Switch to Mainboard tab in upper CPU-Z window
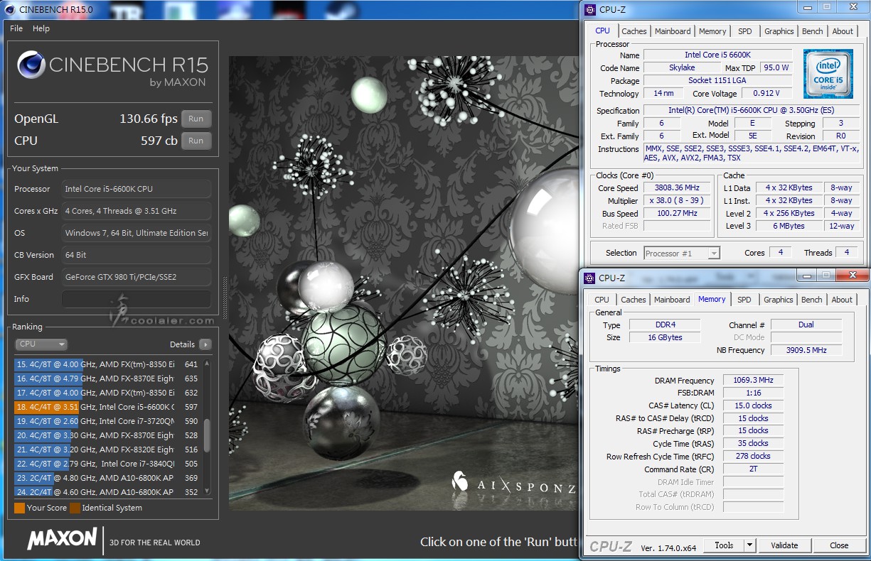This screenshot has width=871, height=561. 673,31
